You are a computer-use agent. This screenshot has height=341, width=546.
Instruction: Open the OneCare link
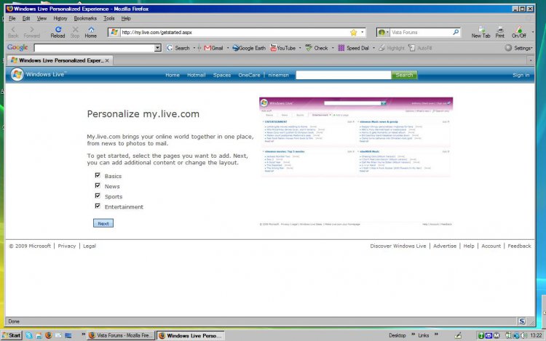(249, 75)
